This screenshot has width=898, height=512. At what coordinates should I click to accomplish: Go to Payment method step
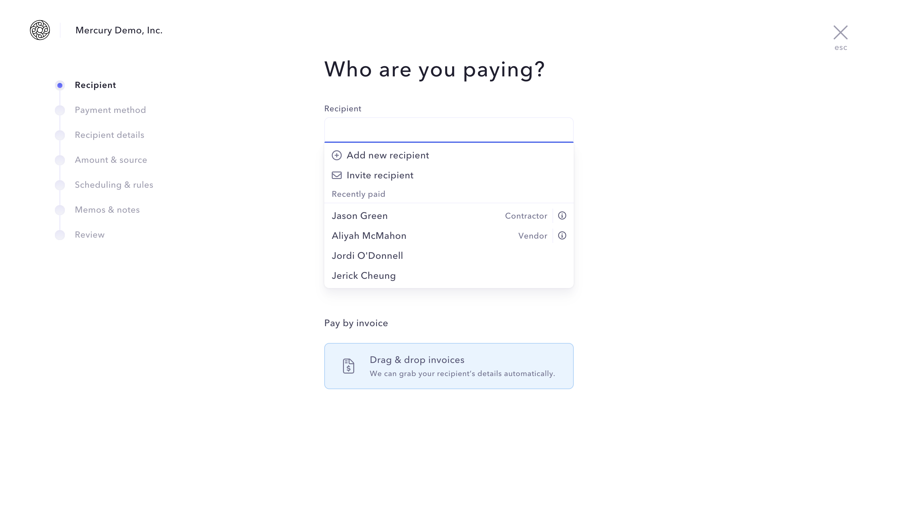tap(110, 110)
